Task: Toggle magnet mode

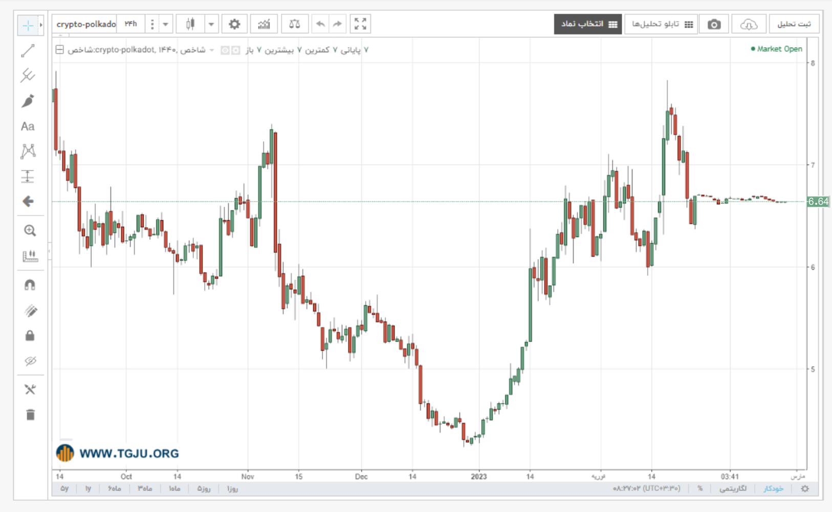Action: tap(30, 285)
